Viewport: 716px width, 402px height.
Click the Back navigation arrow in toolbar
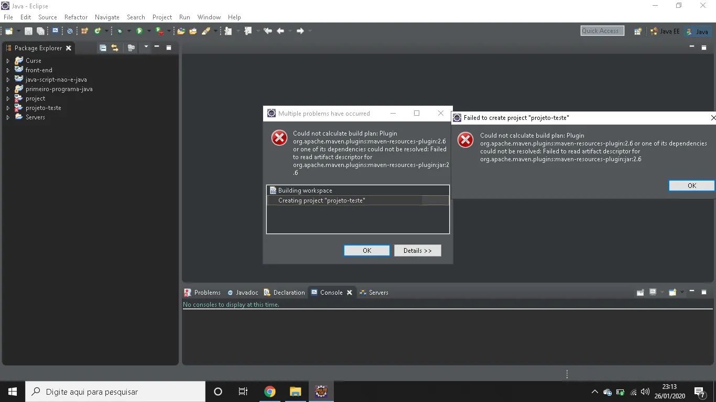pos(280,31)
